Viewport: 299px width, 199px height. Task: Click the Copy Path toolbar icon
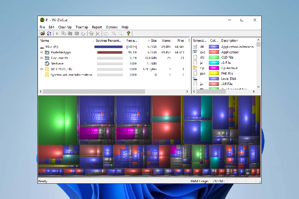[x=64, y=34]
